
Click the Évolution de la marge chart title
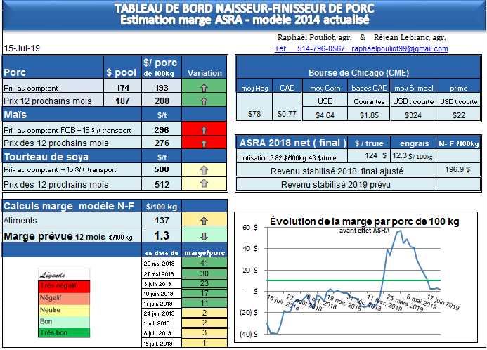click(364, 221)
